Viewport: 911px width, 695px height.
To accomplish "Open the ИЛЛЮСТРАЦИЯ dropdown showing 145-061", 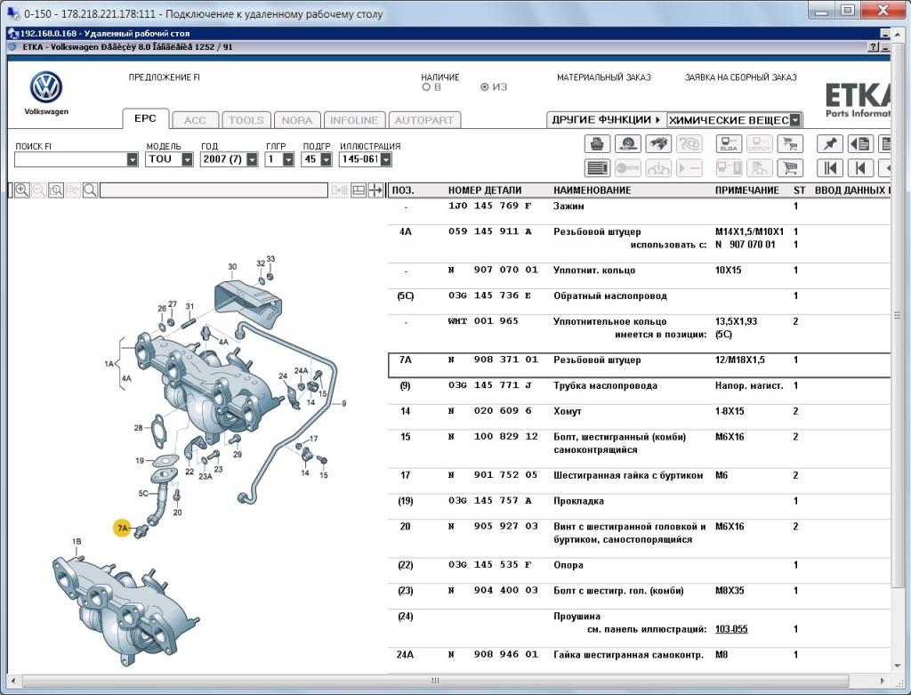I will pos(386,159).
